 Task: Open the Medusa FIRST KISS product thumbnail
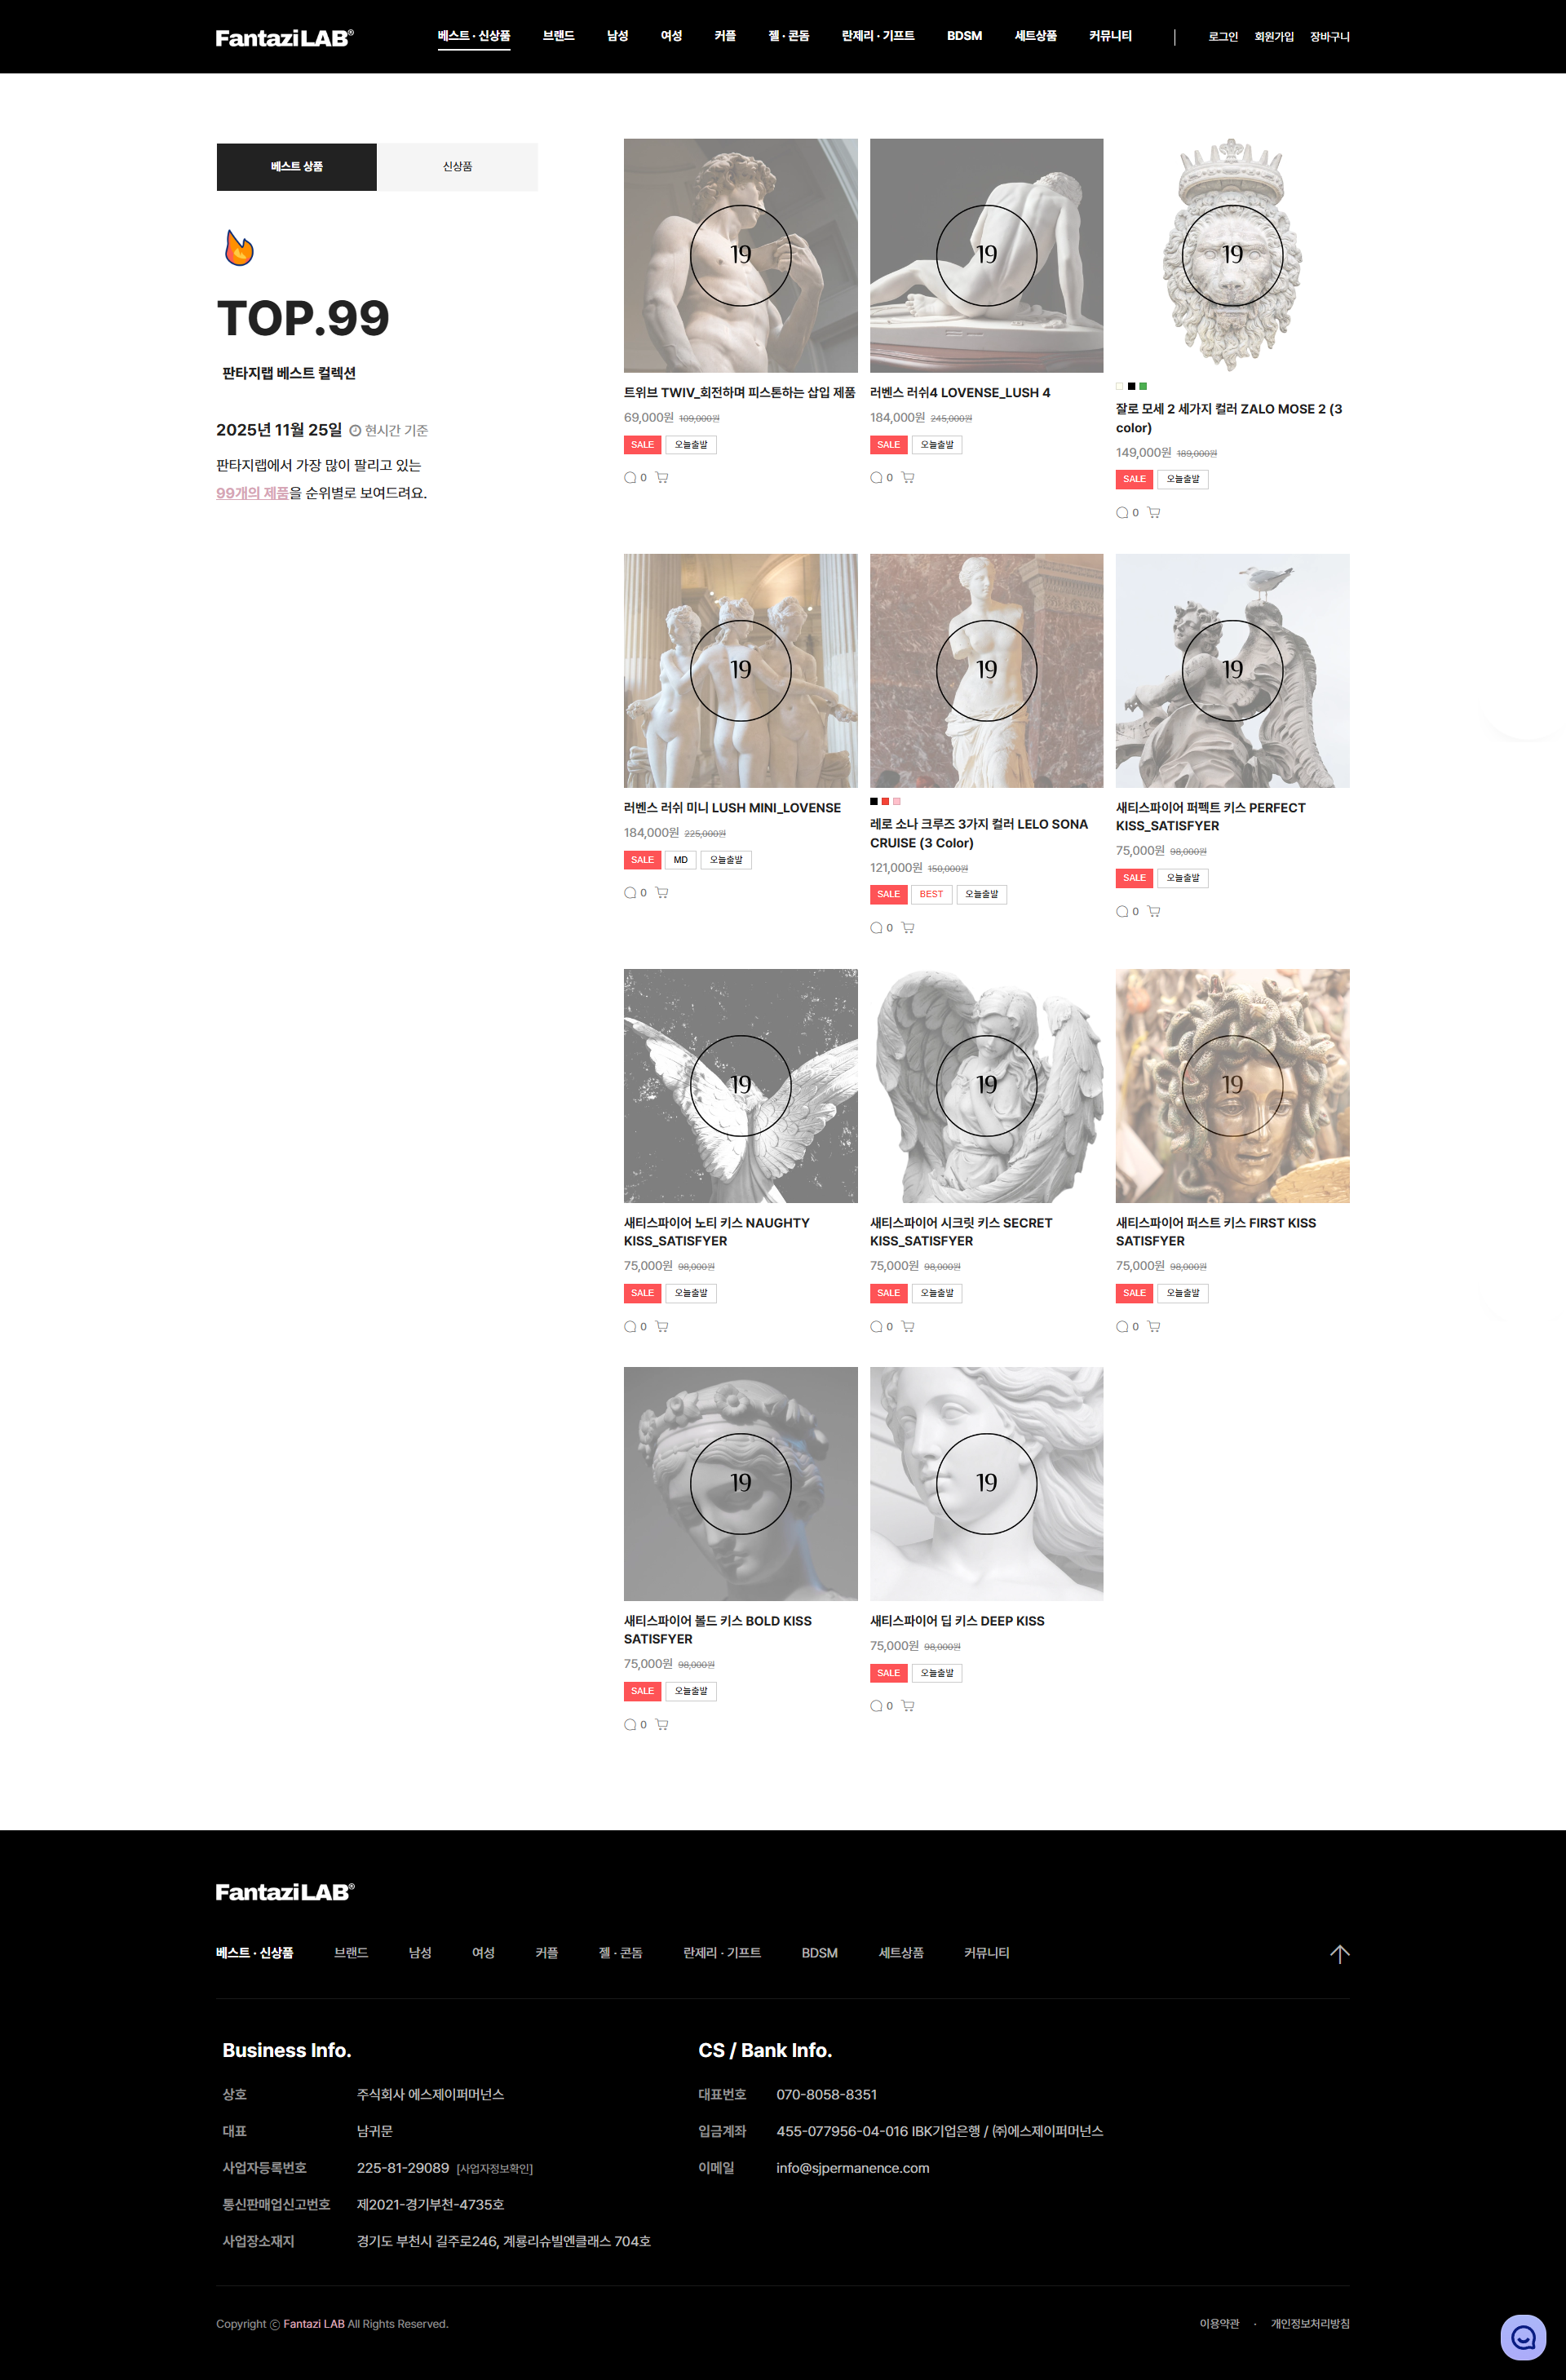click(x=1232, y=1085)
